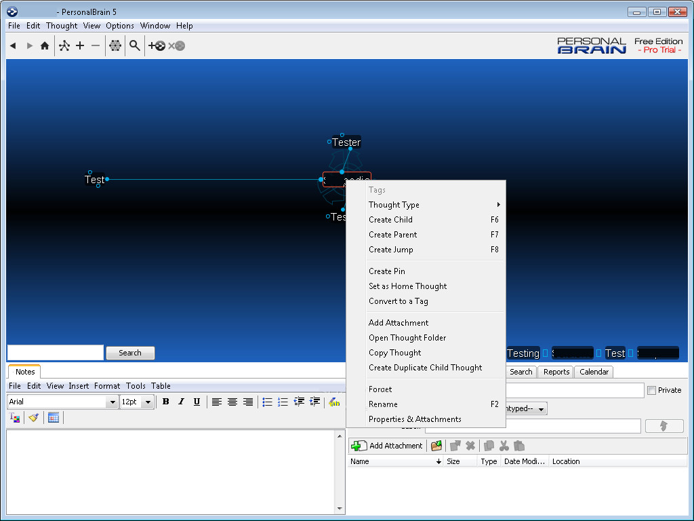
Task: Click the paste attachment icon
Action: click(519, 446)
